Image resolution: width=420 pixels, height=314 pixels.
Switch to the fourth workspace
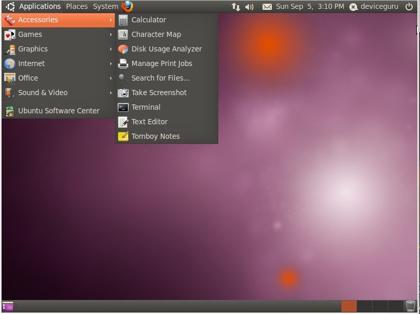point(396,306)
